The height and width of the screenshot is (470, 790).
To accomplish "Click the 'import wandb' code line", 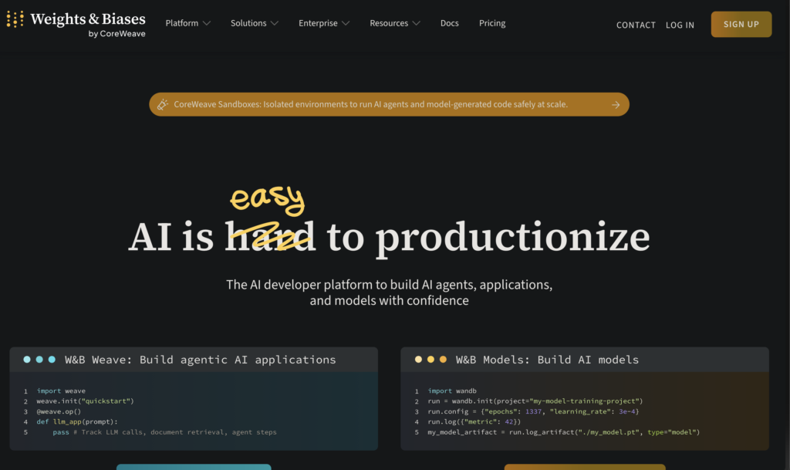I will pos(452,391).
